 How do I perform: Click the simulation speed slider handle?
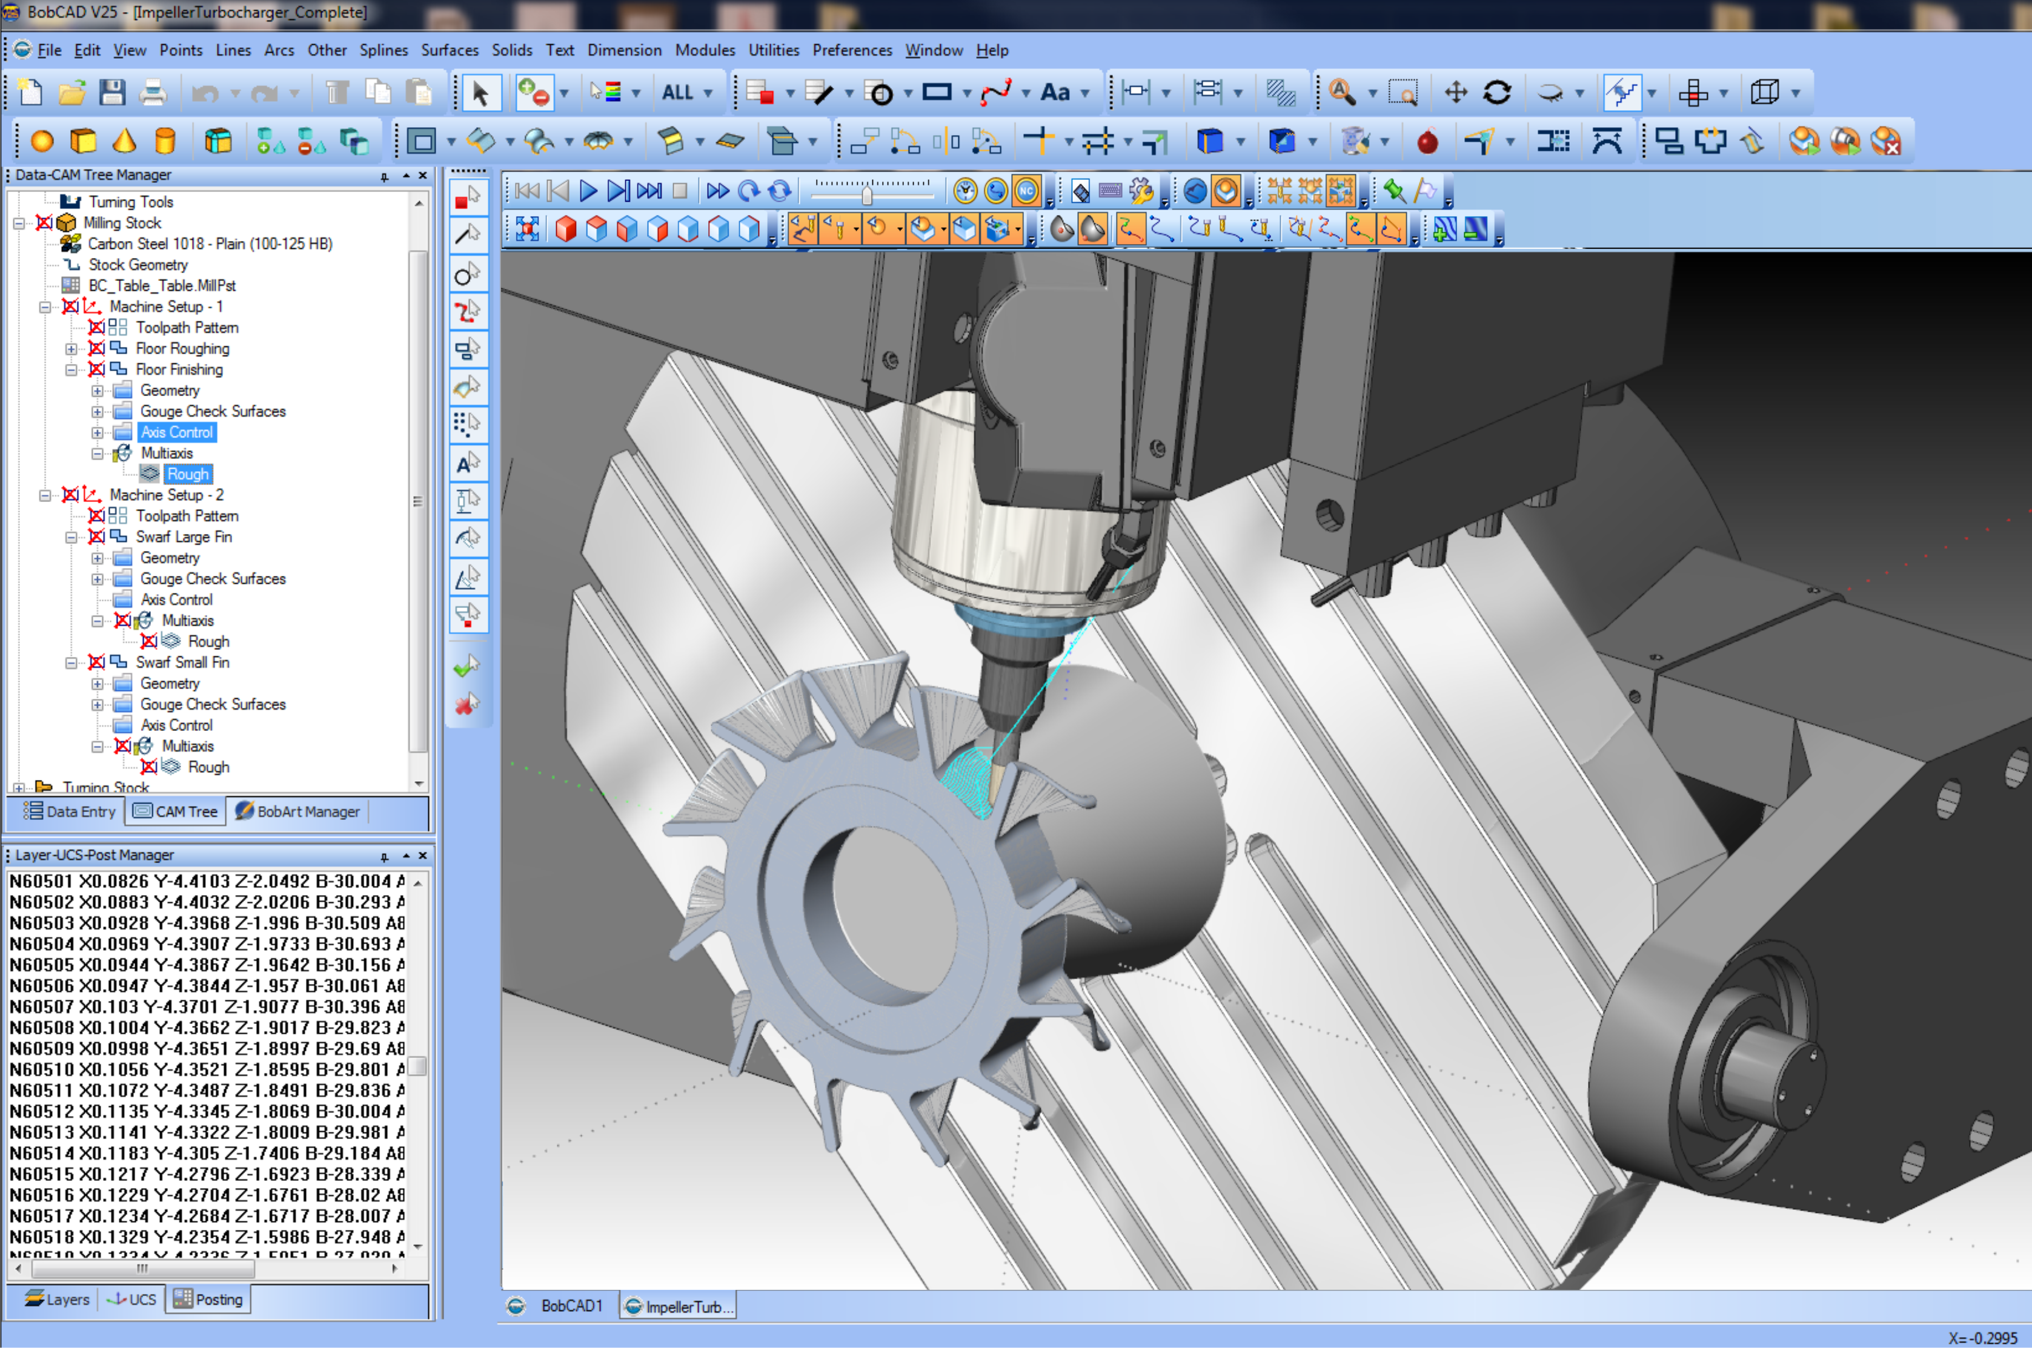[x=867, y=195]
